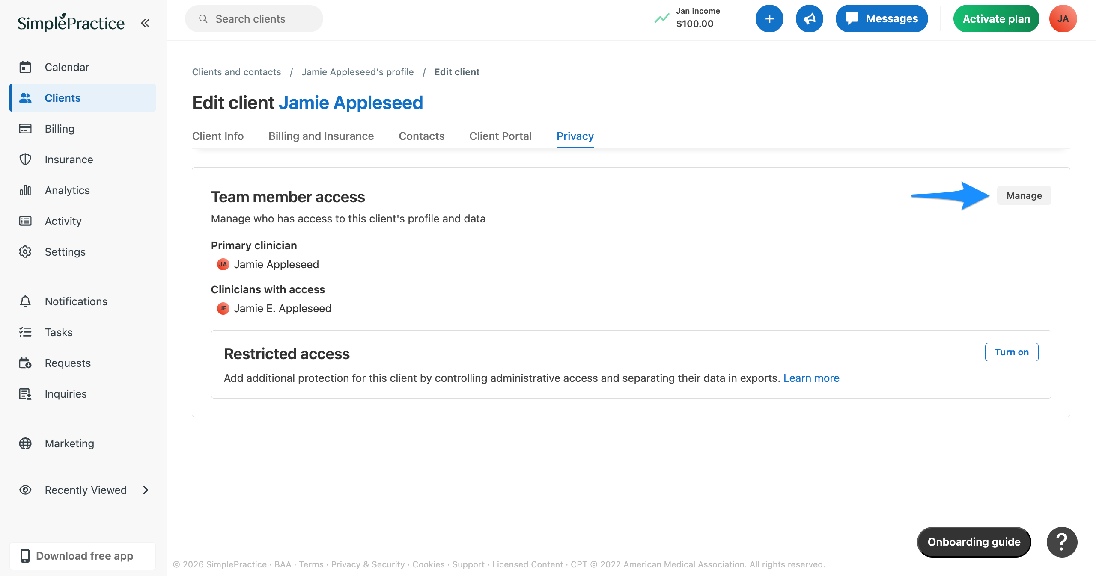Image resolution: width=1096 pixels, height=576 pixels.
Task: Collapse the sidebar with the double-chevron icon
Action: click(145, 23)
